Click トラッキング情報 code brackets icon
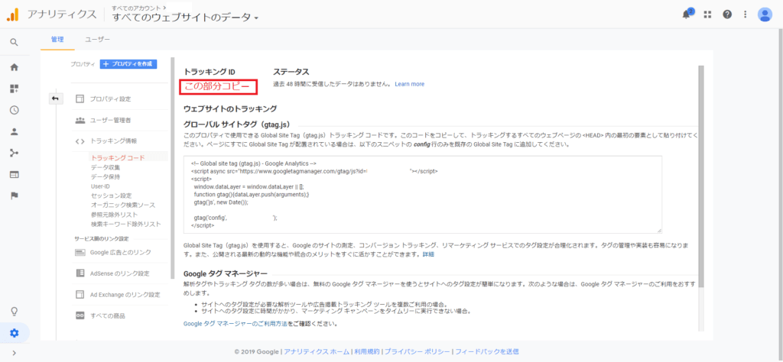 tap(80, 141)
